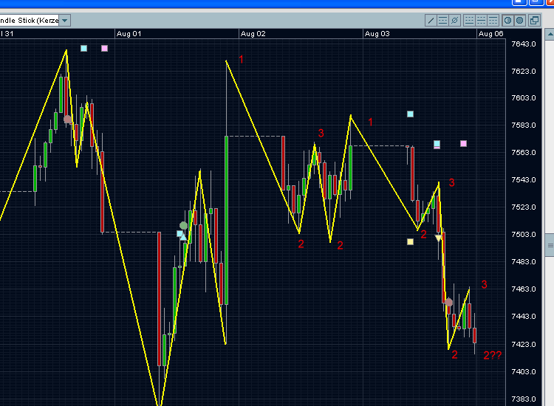Screen dimensions: 554x406
Task: Click the horizontal line tool icon
Action: pos(443,20)
